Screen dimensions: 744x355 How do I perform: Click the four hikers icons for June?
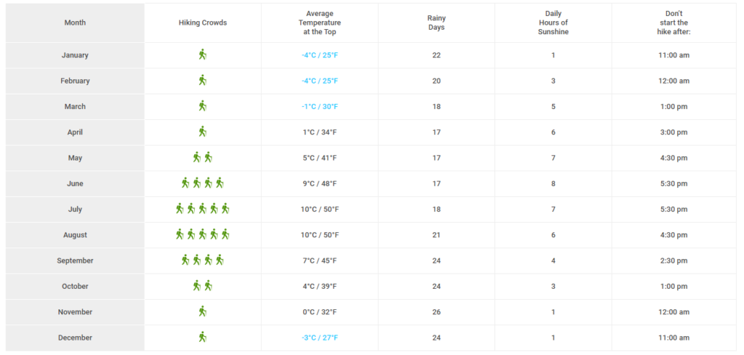click(203, 183)
